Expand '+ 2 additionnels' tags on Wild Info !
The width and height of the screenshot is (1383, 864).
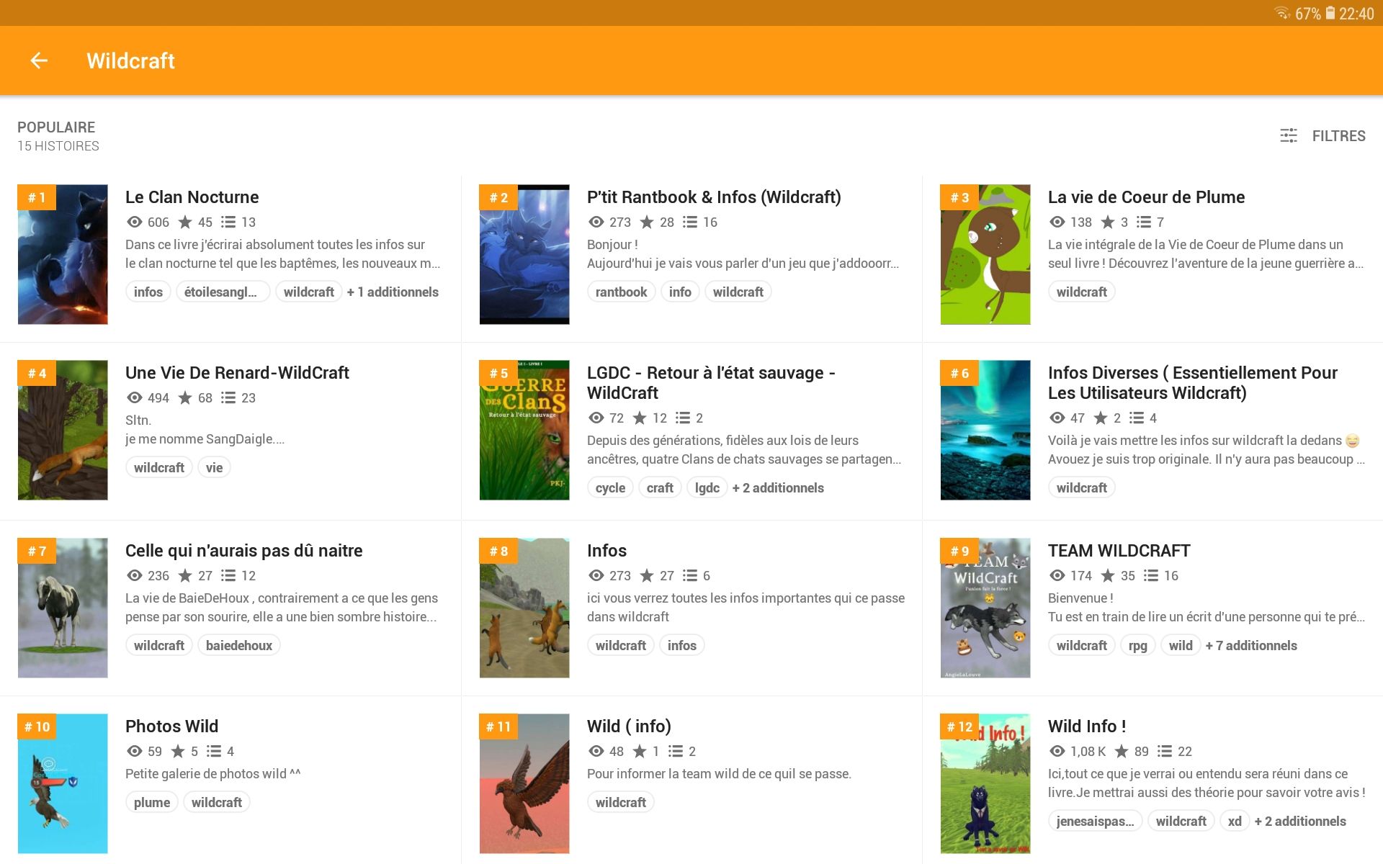[x=1300, y=821]
